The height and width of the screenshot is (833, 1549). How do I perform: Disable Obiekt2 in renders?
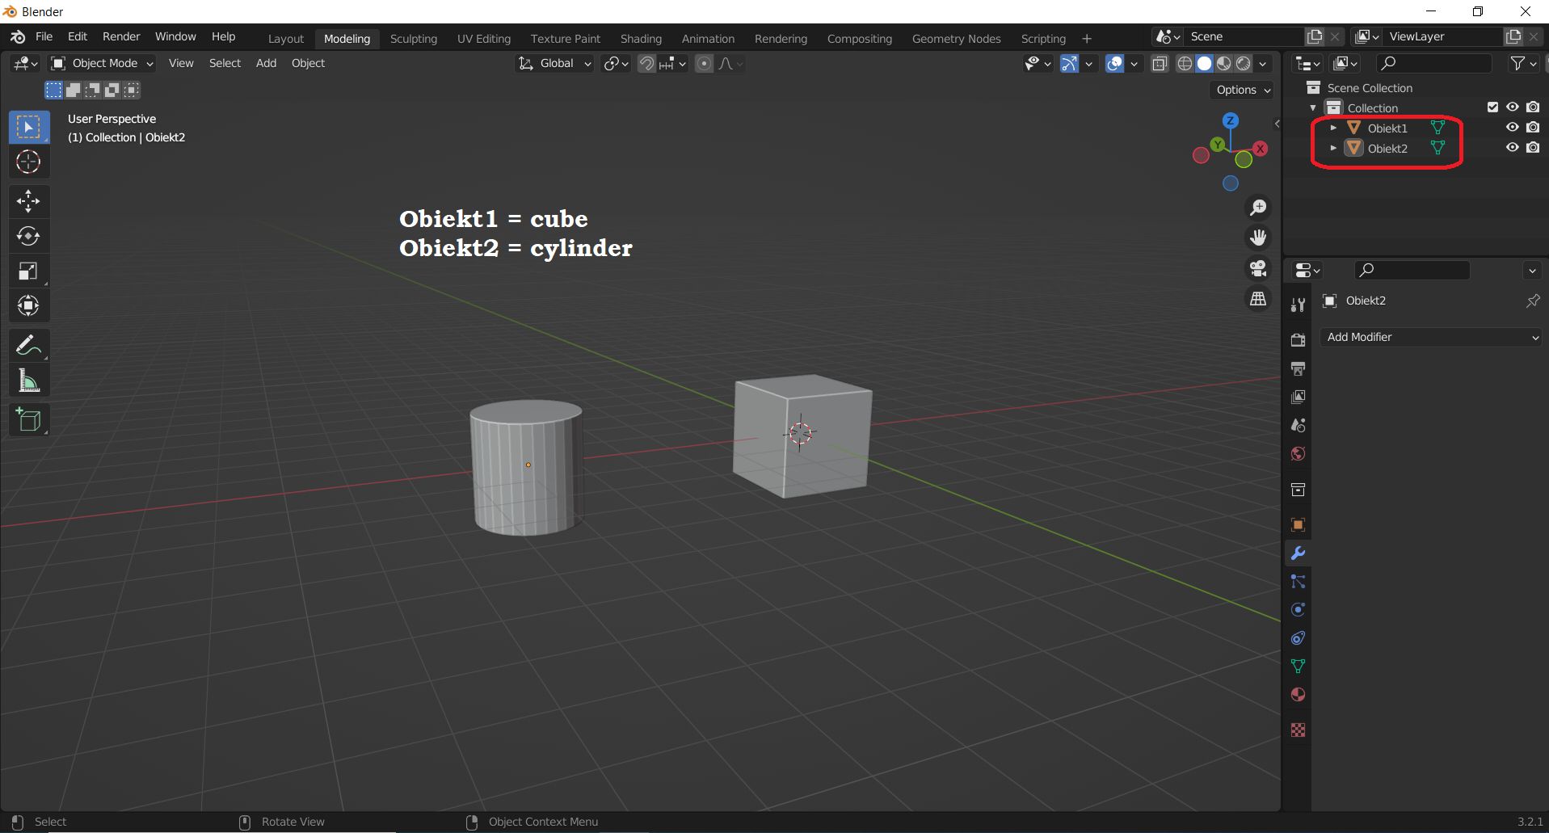click(x=1533, y=148)
